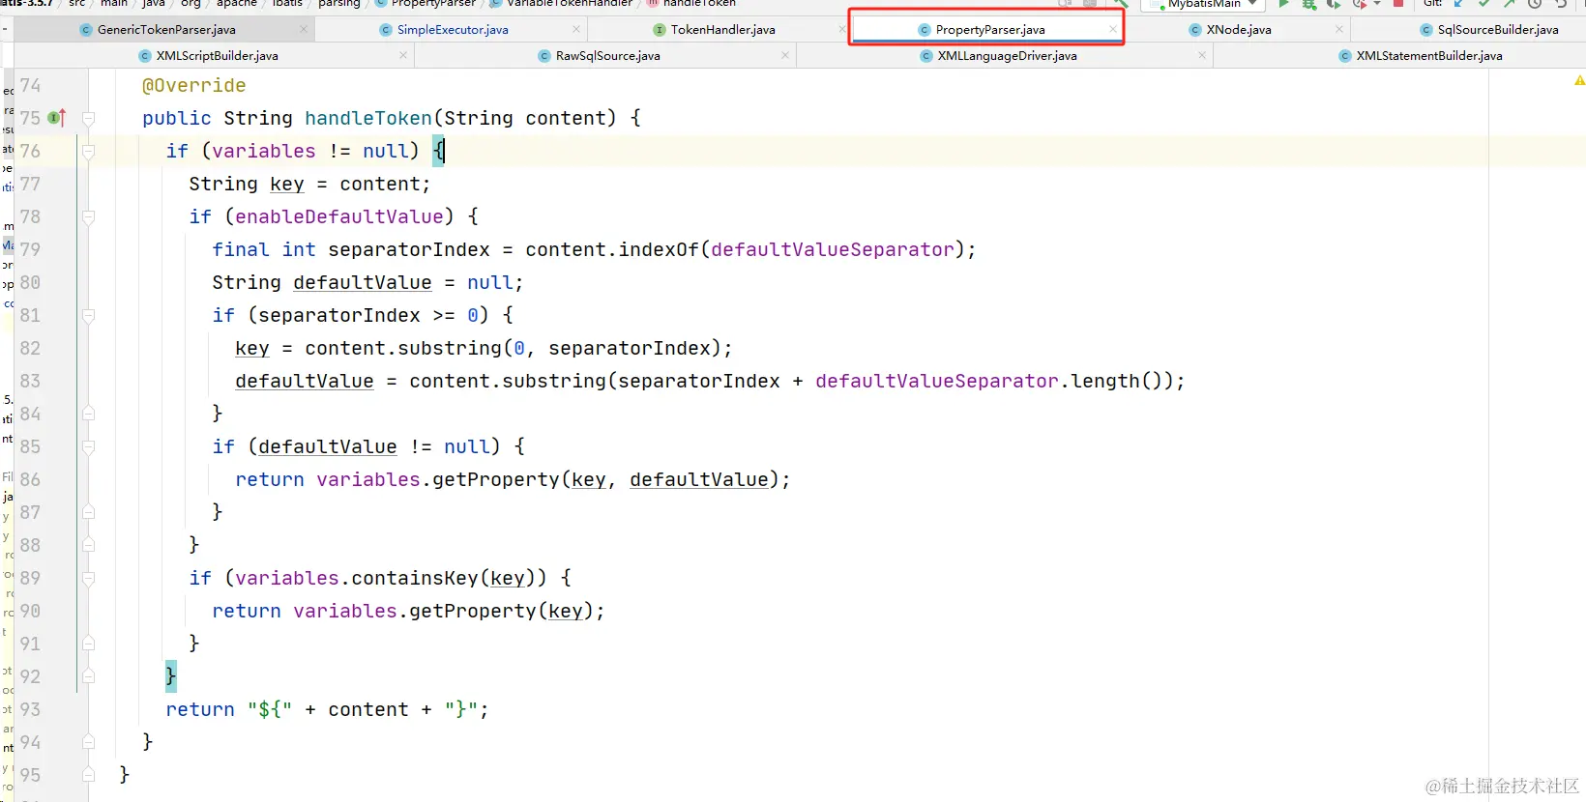Click getProperty on line 86

point(496,480)
